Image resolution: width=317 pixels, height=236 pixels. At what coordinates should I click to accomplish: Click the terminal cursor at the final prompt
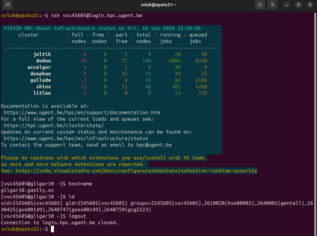pos(52,229)
